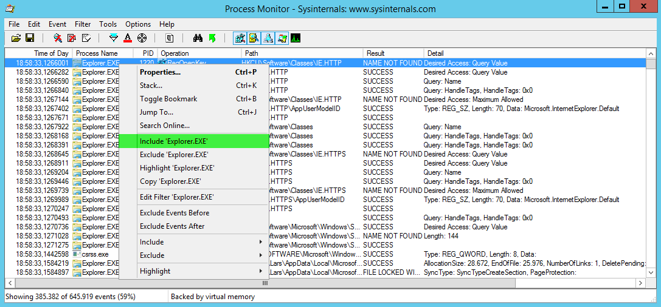Click the Save icon in the toolbar
Viewport: 661px width, 307px height.
tap(30, 38)
